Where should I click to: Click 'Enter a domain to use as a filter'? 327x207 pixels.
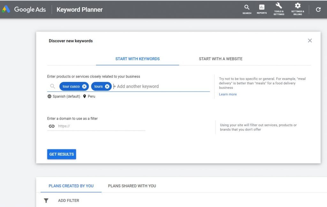tap(72, 119)
